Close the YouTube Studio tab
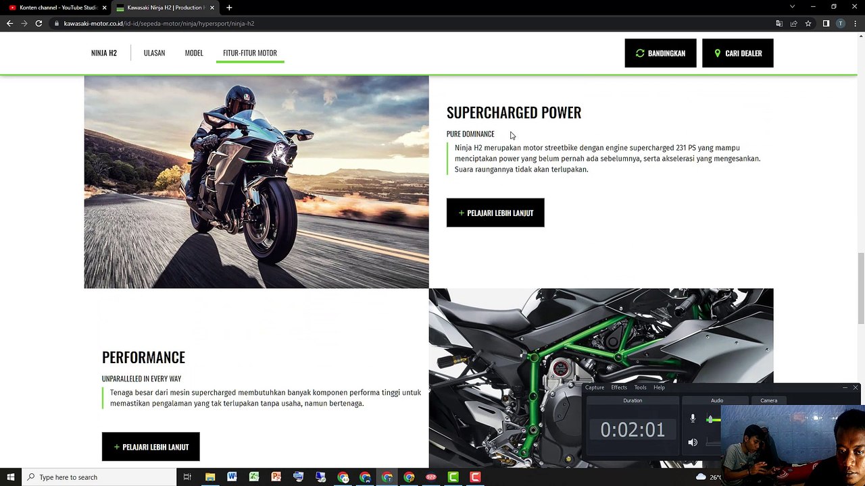The image size is (865, 486). point(104,7)
